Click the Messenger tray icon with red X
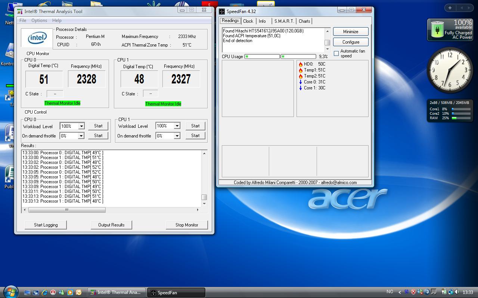 (x=420, y=292)
